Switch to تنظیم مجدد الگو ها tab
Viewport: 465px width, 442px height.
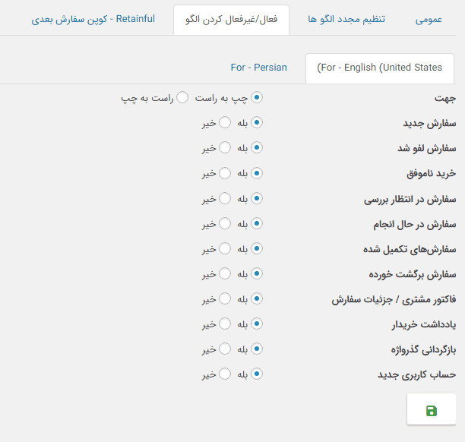coord(346,20)
